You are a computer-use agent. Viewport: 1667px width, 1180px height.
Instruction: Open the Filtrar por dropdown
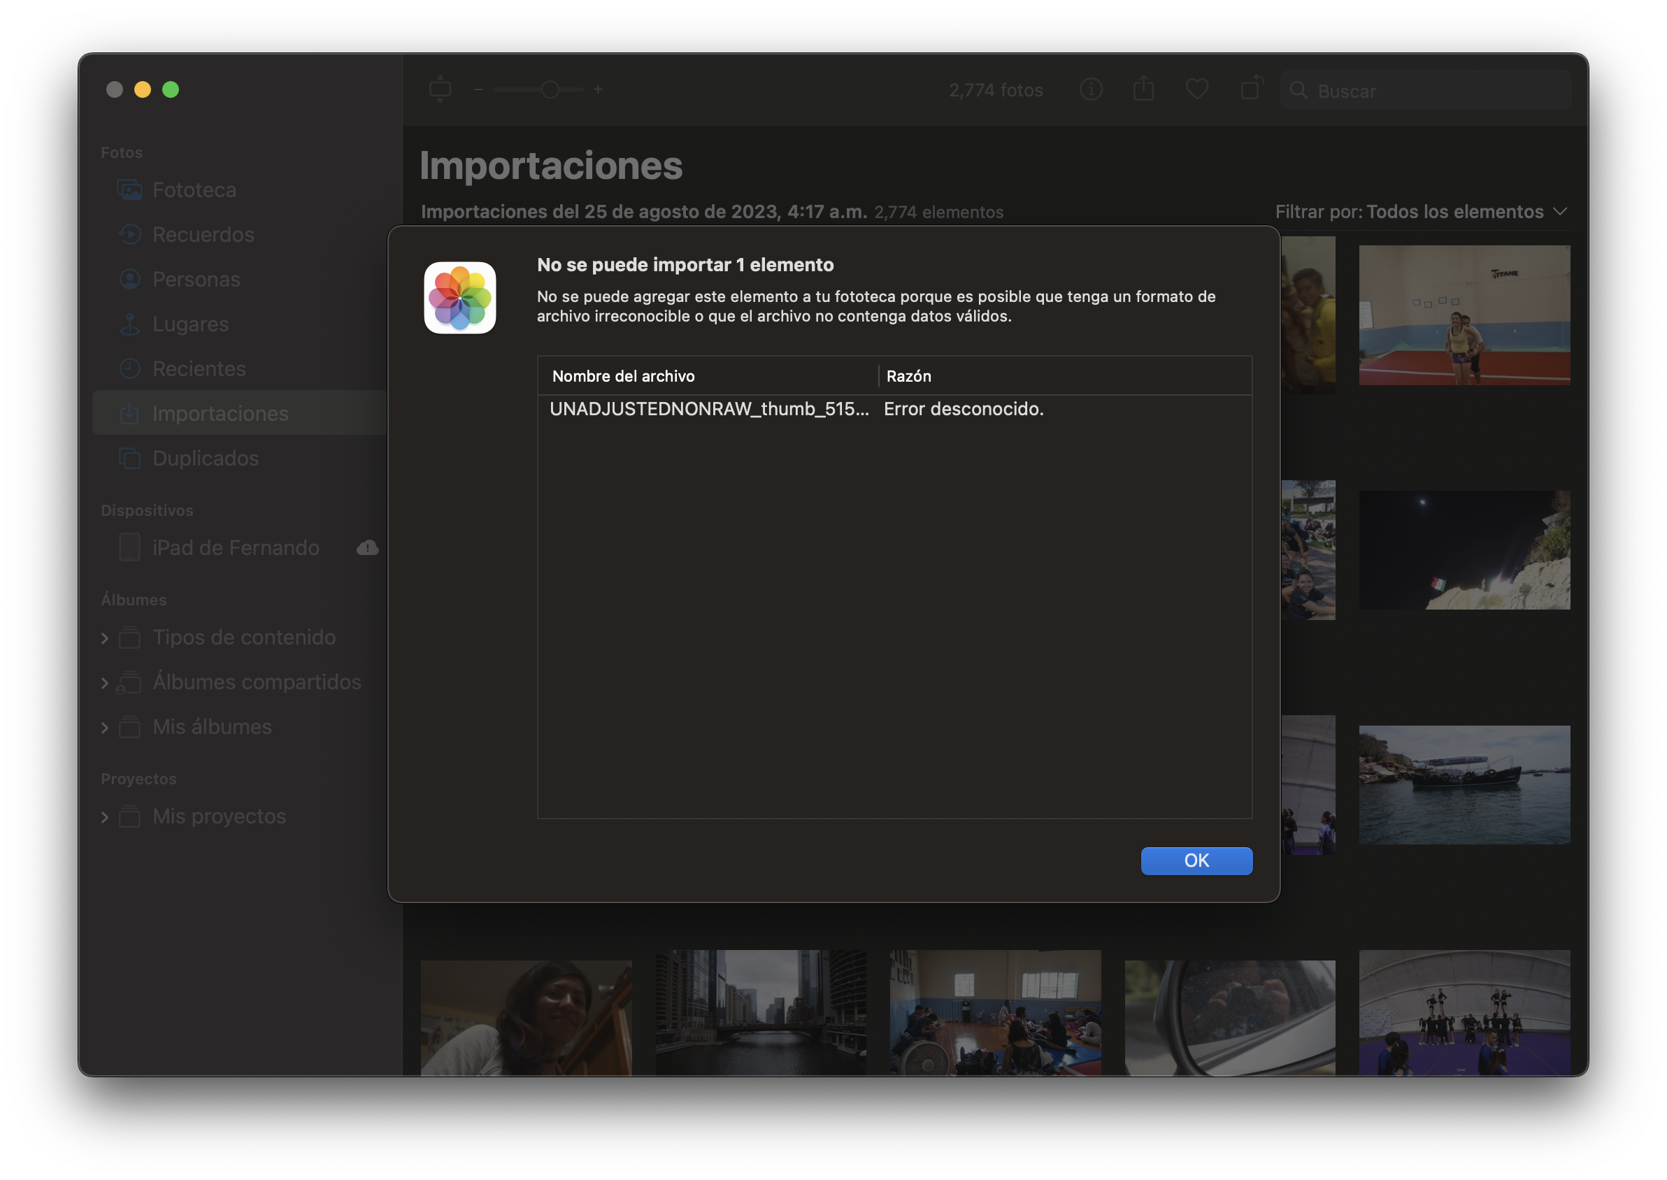pos(1420,211)
